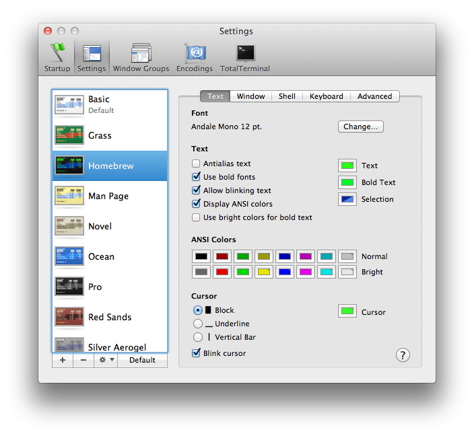This screenshot has width=474, height=436.
Task: Close the Settings window
Action: (x=48, y=31)
